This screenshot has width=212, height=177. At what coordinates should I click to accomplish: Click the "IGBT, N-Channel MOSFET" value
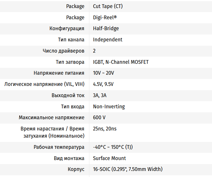click(x=121, y=62)
